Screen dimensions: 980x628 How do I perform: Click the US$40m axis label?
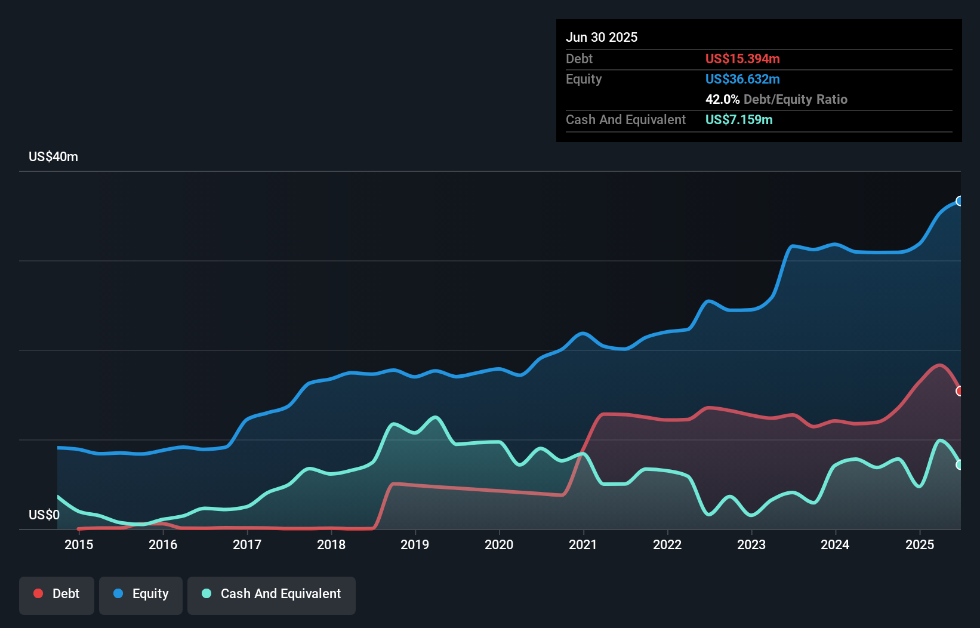pos(53,156)
